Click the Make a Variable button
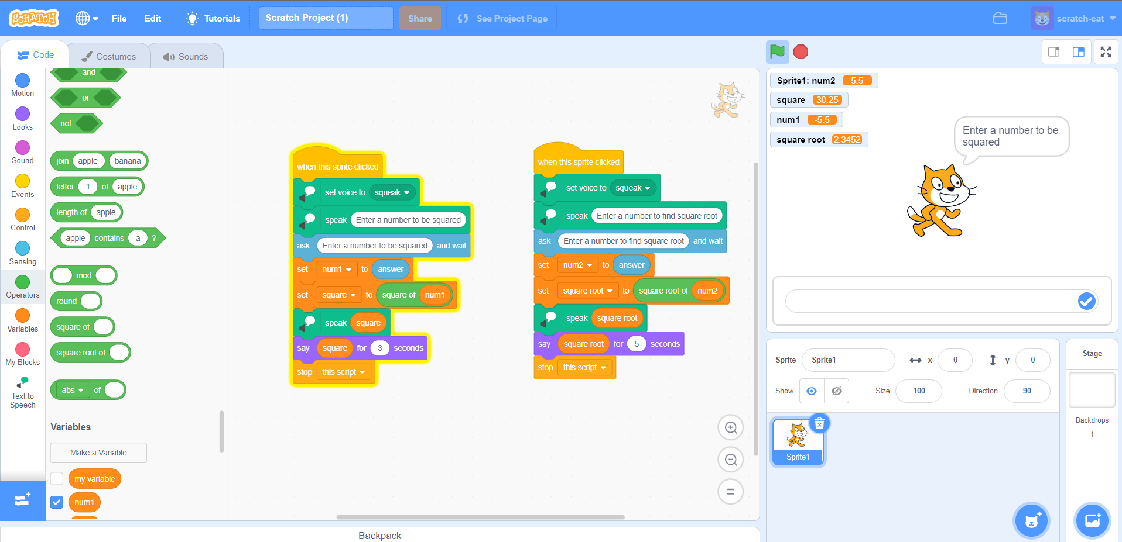 [98, 452]
